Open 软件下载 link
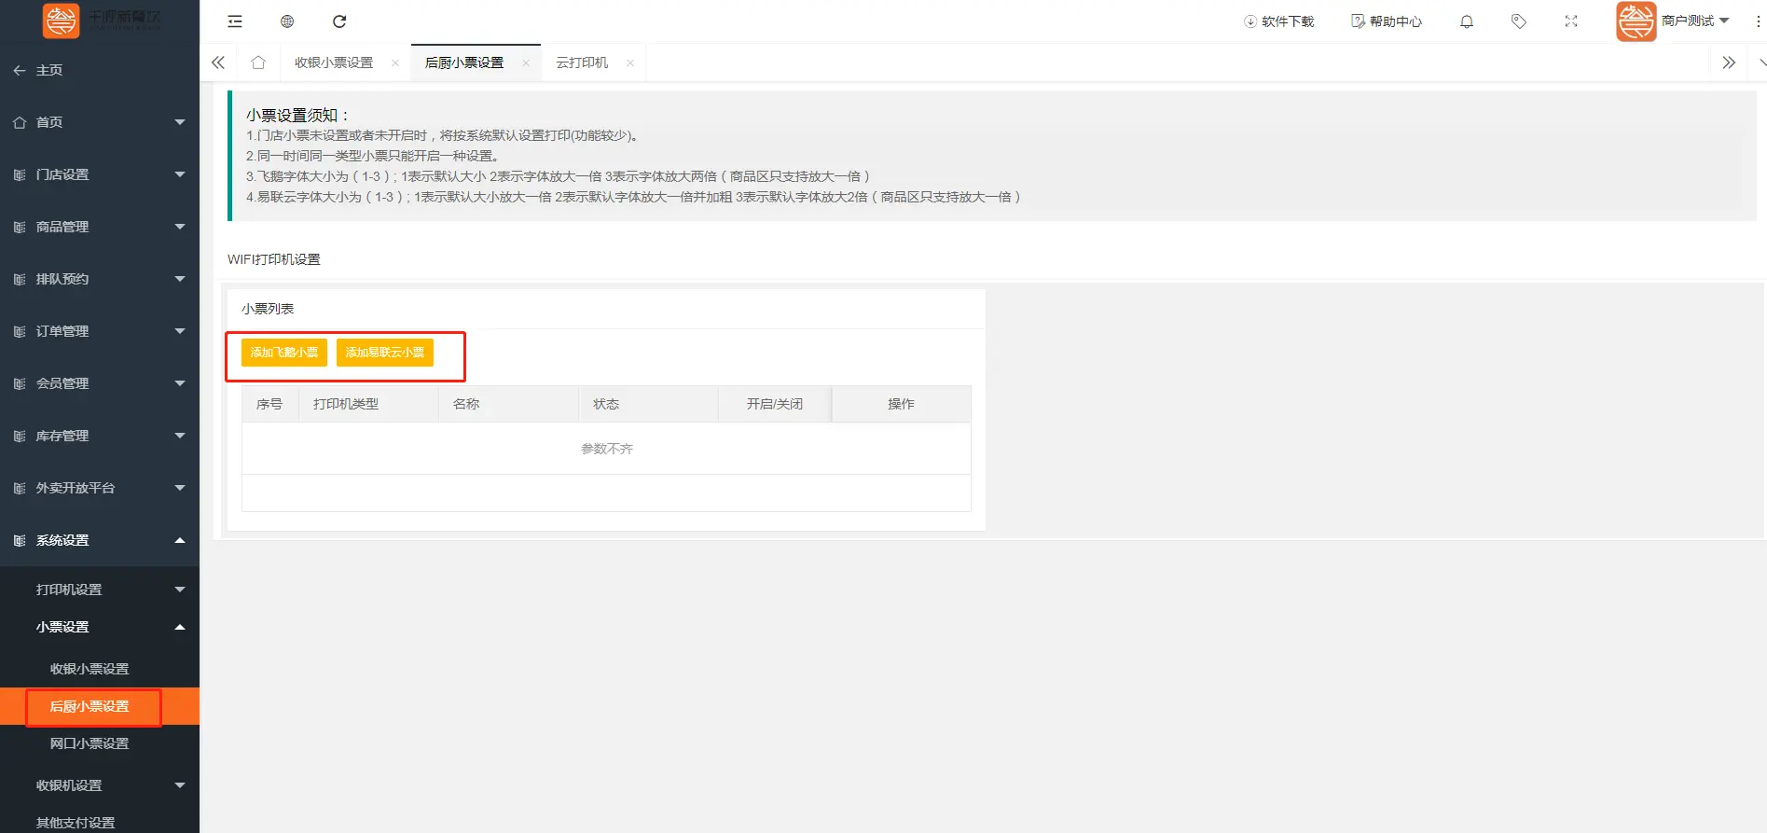The image size is (1767, 833). (1288, 21)
